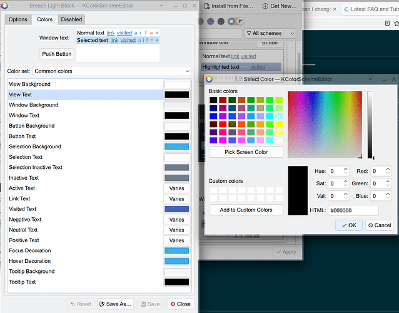Increase the Sat value with up arrow
This screenshot has width=399, height=313.
(346, 182)
